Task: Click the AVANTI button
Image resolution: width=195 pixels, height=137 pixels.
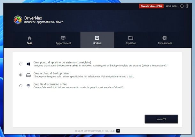Action: (x=161, y=119)
